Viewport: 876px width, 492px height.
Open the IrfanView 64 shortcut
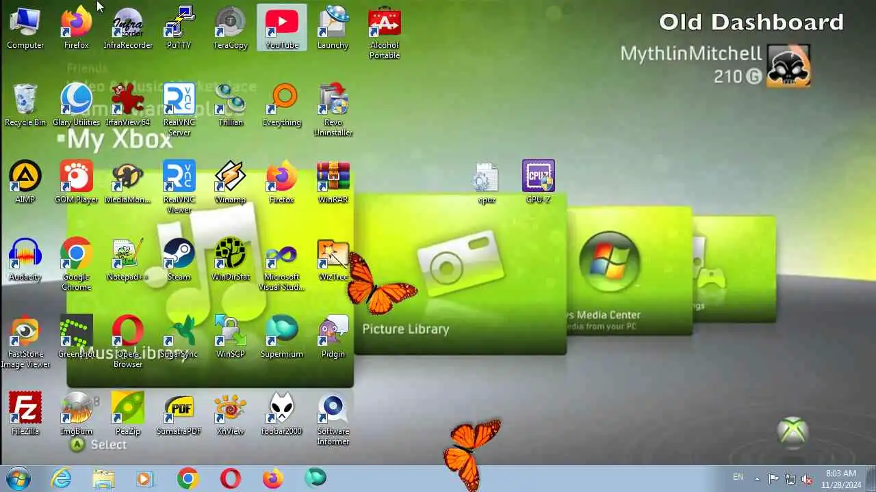[128, 106]
